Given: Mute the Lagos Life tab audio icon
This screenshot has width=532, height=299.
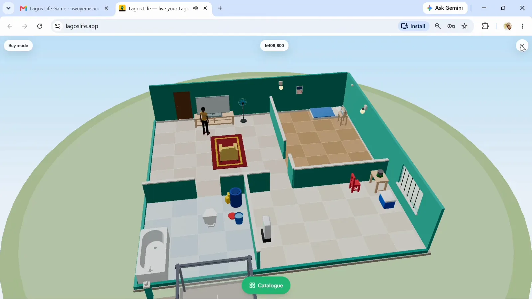Looking at the screenshot, I should [196, 8].
